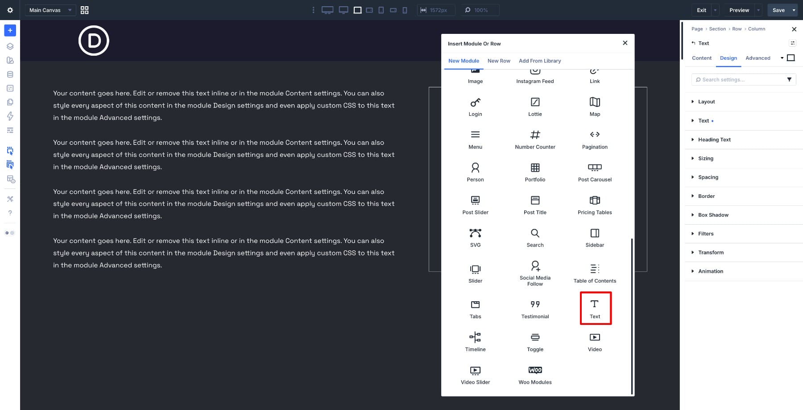Insert the Pagination module
This screenshot has height=410, width=803.
[595, 139]
